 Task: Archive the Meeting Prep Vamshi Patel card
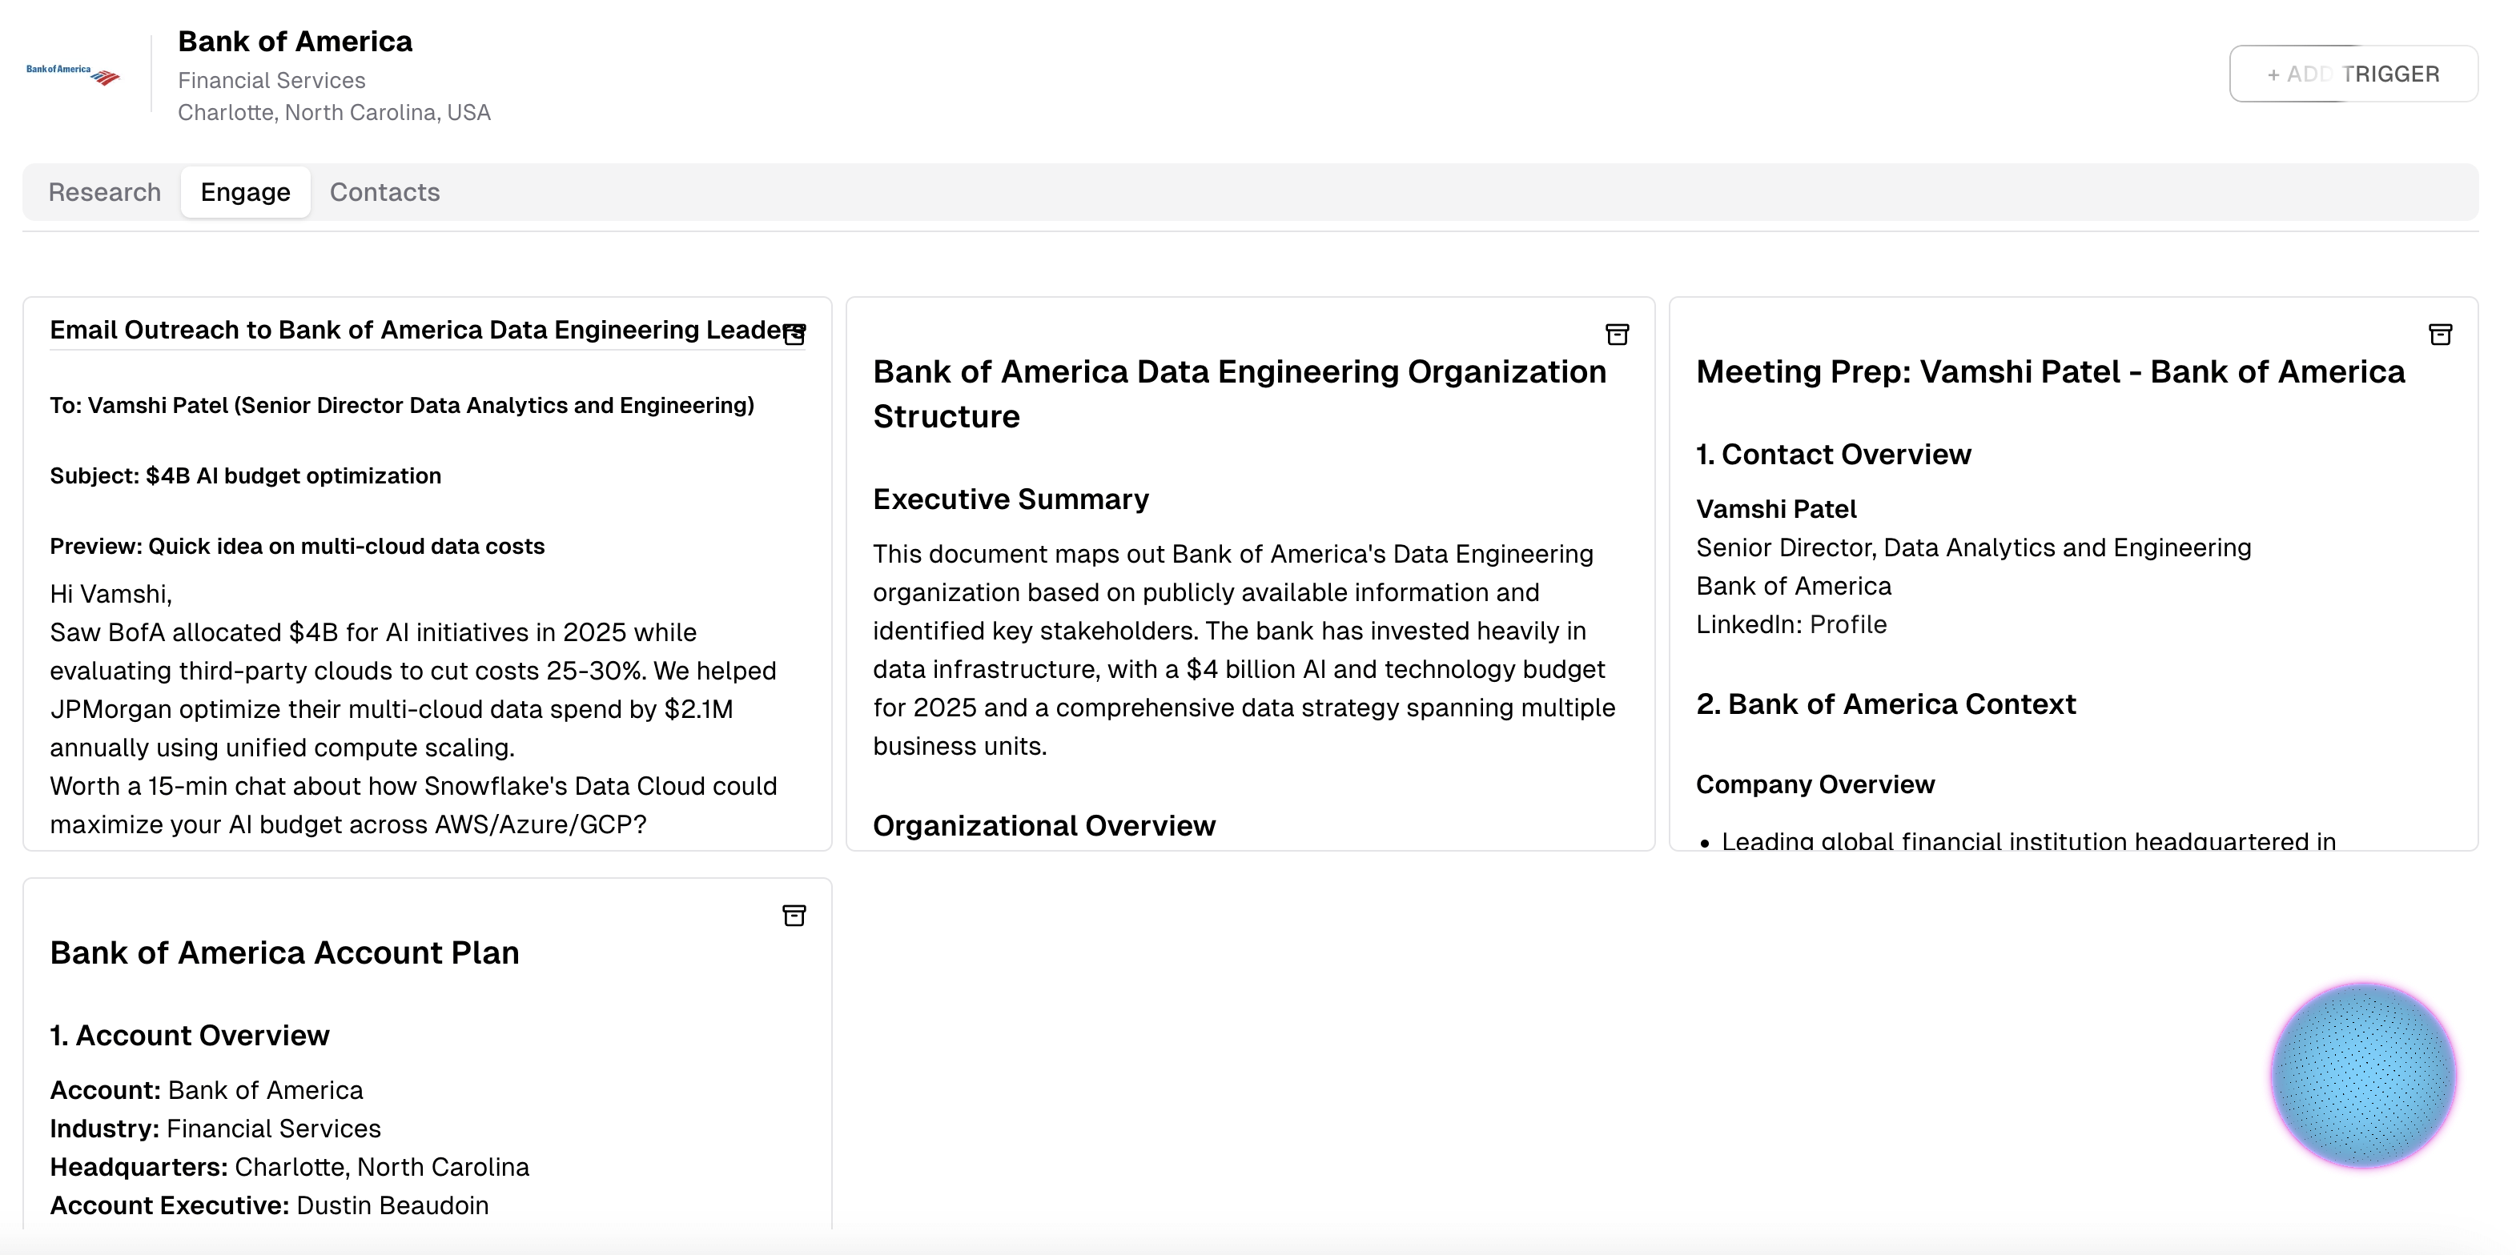click(2440, 335)
